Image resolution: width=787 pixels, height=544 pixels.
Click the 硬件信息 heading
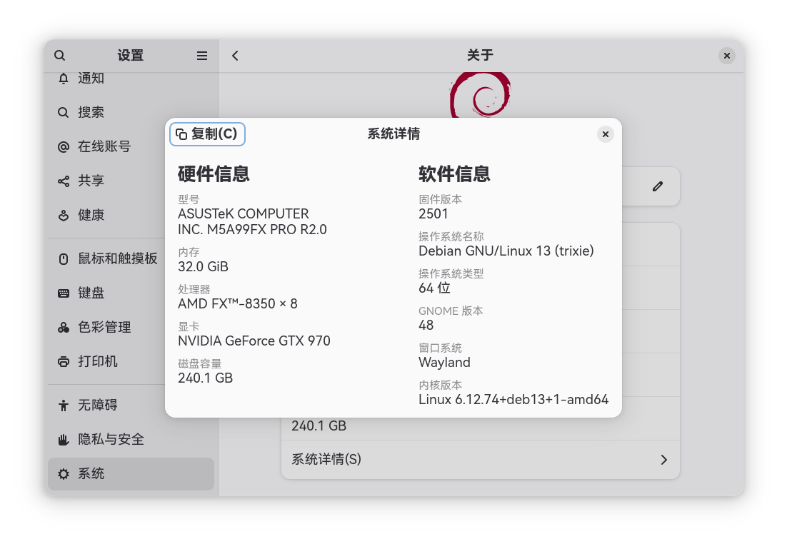(214, 174)
